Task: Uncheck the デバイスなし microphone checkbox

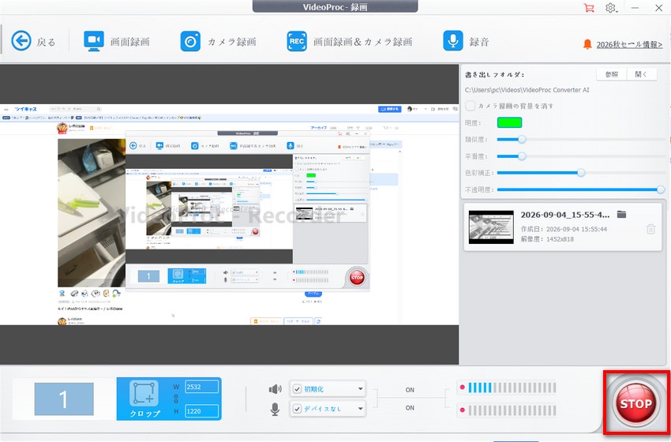Action: 297,409
